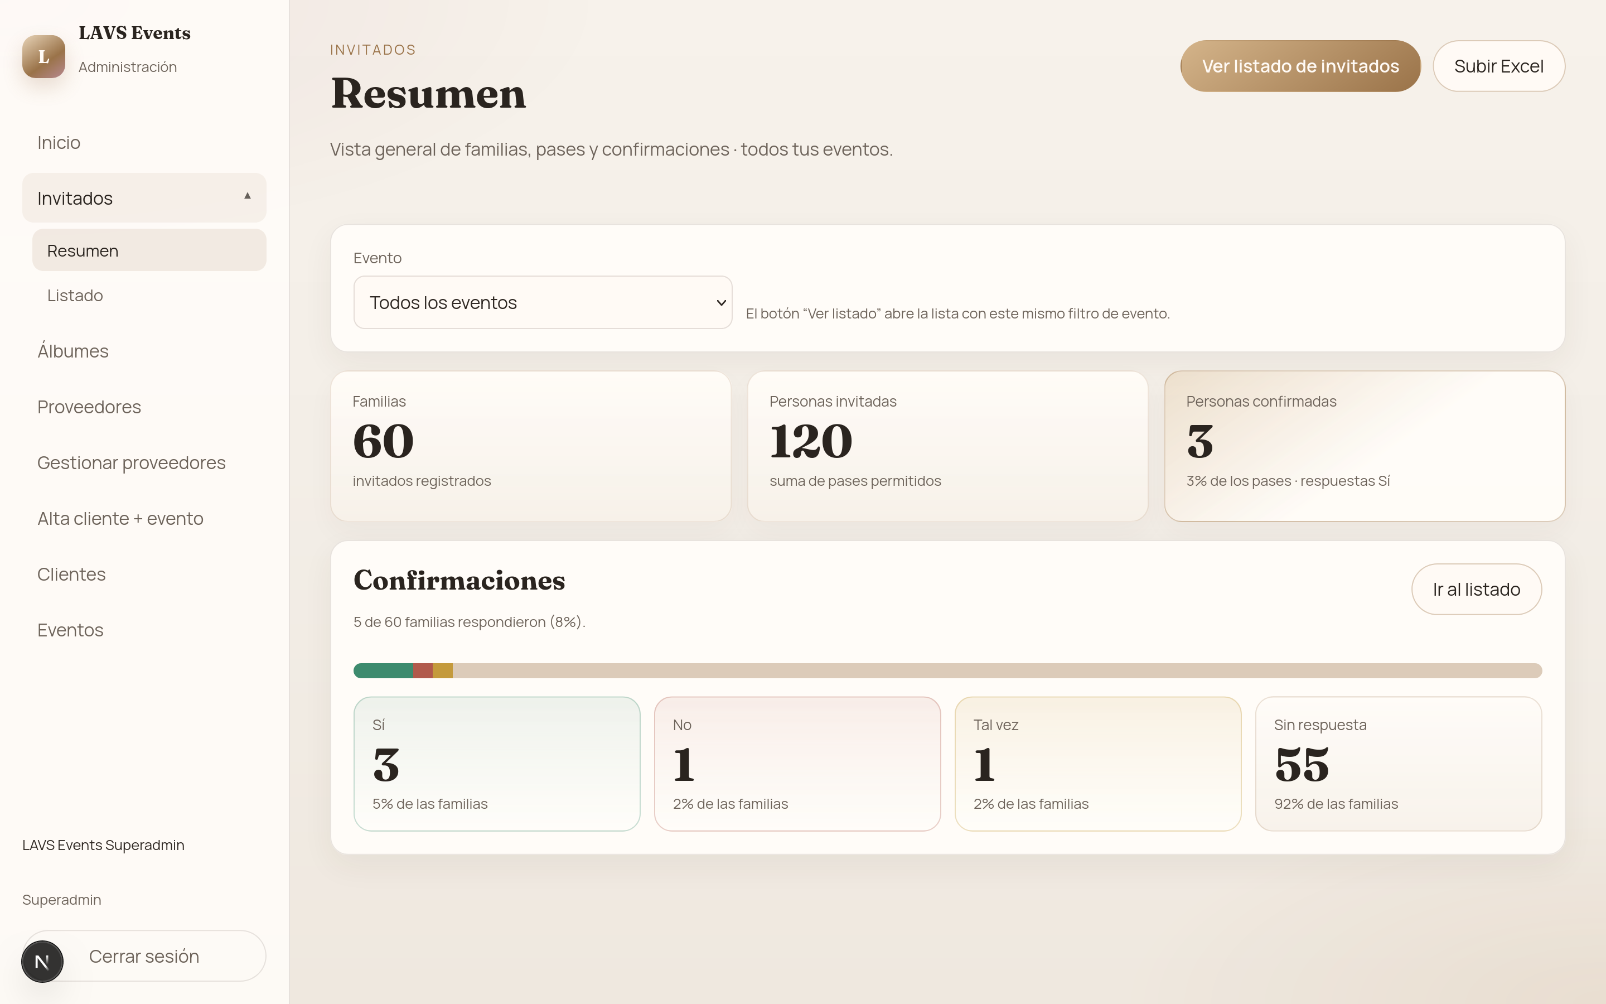This screenshot has width=1606, height=1004.
Task: Collapse the Invitados menu arrow
Action: tap(248, 196)
